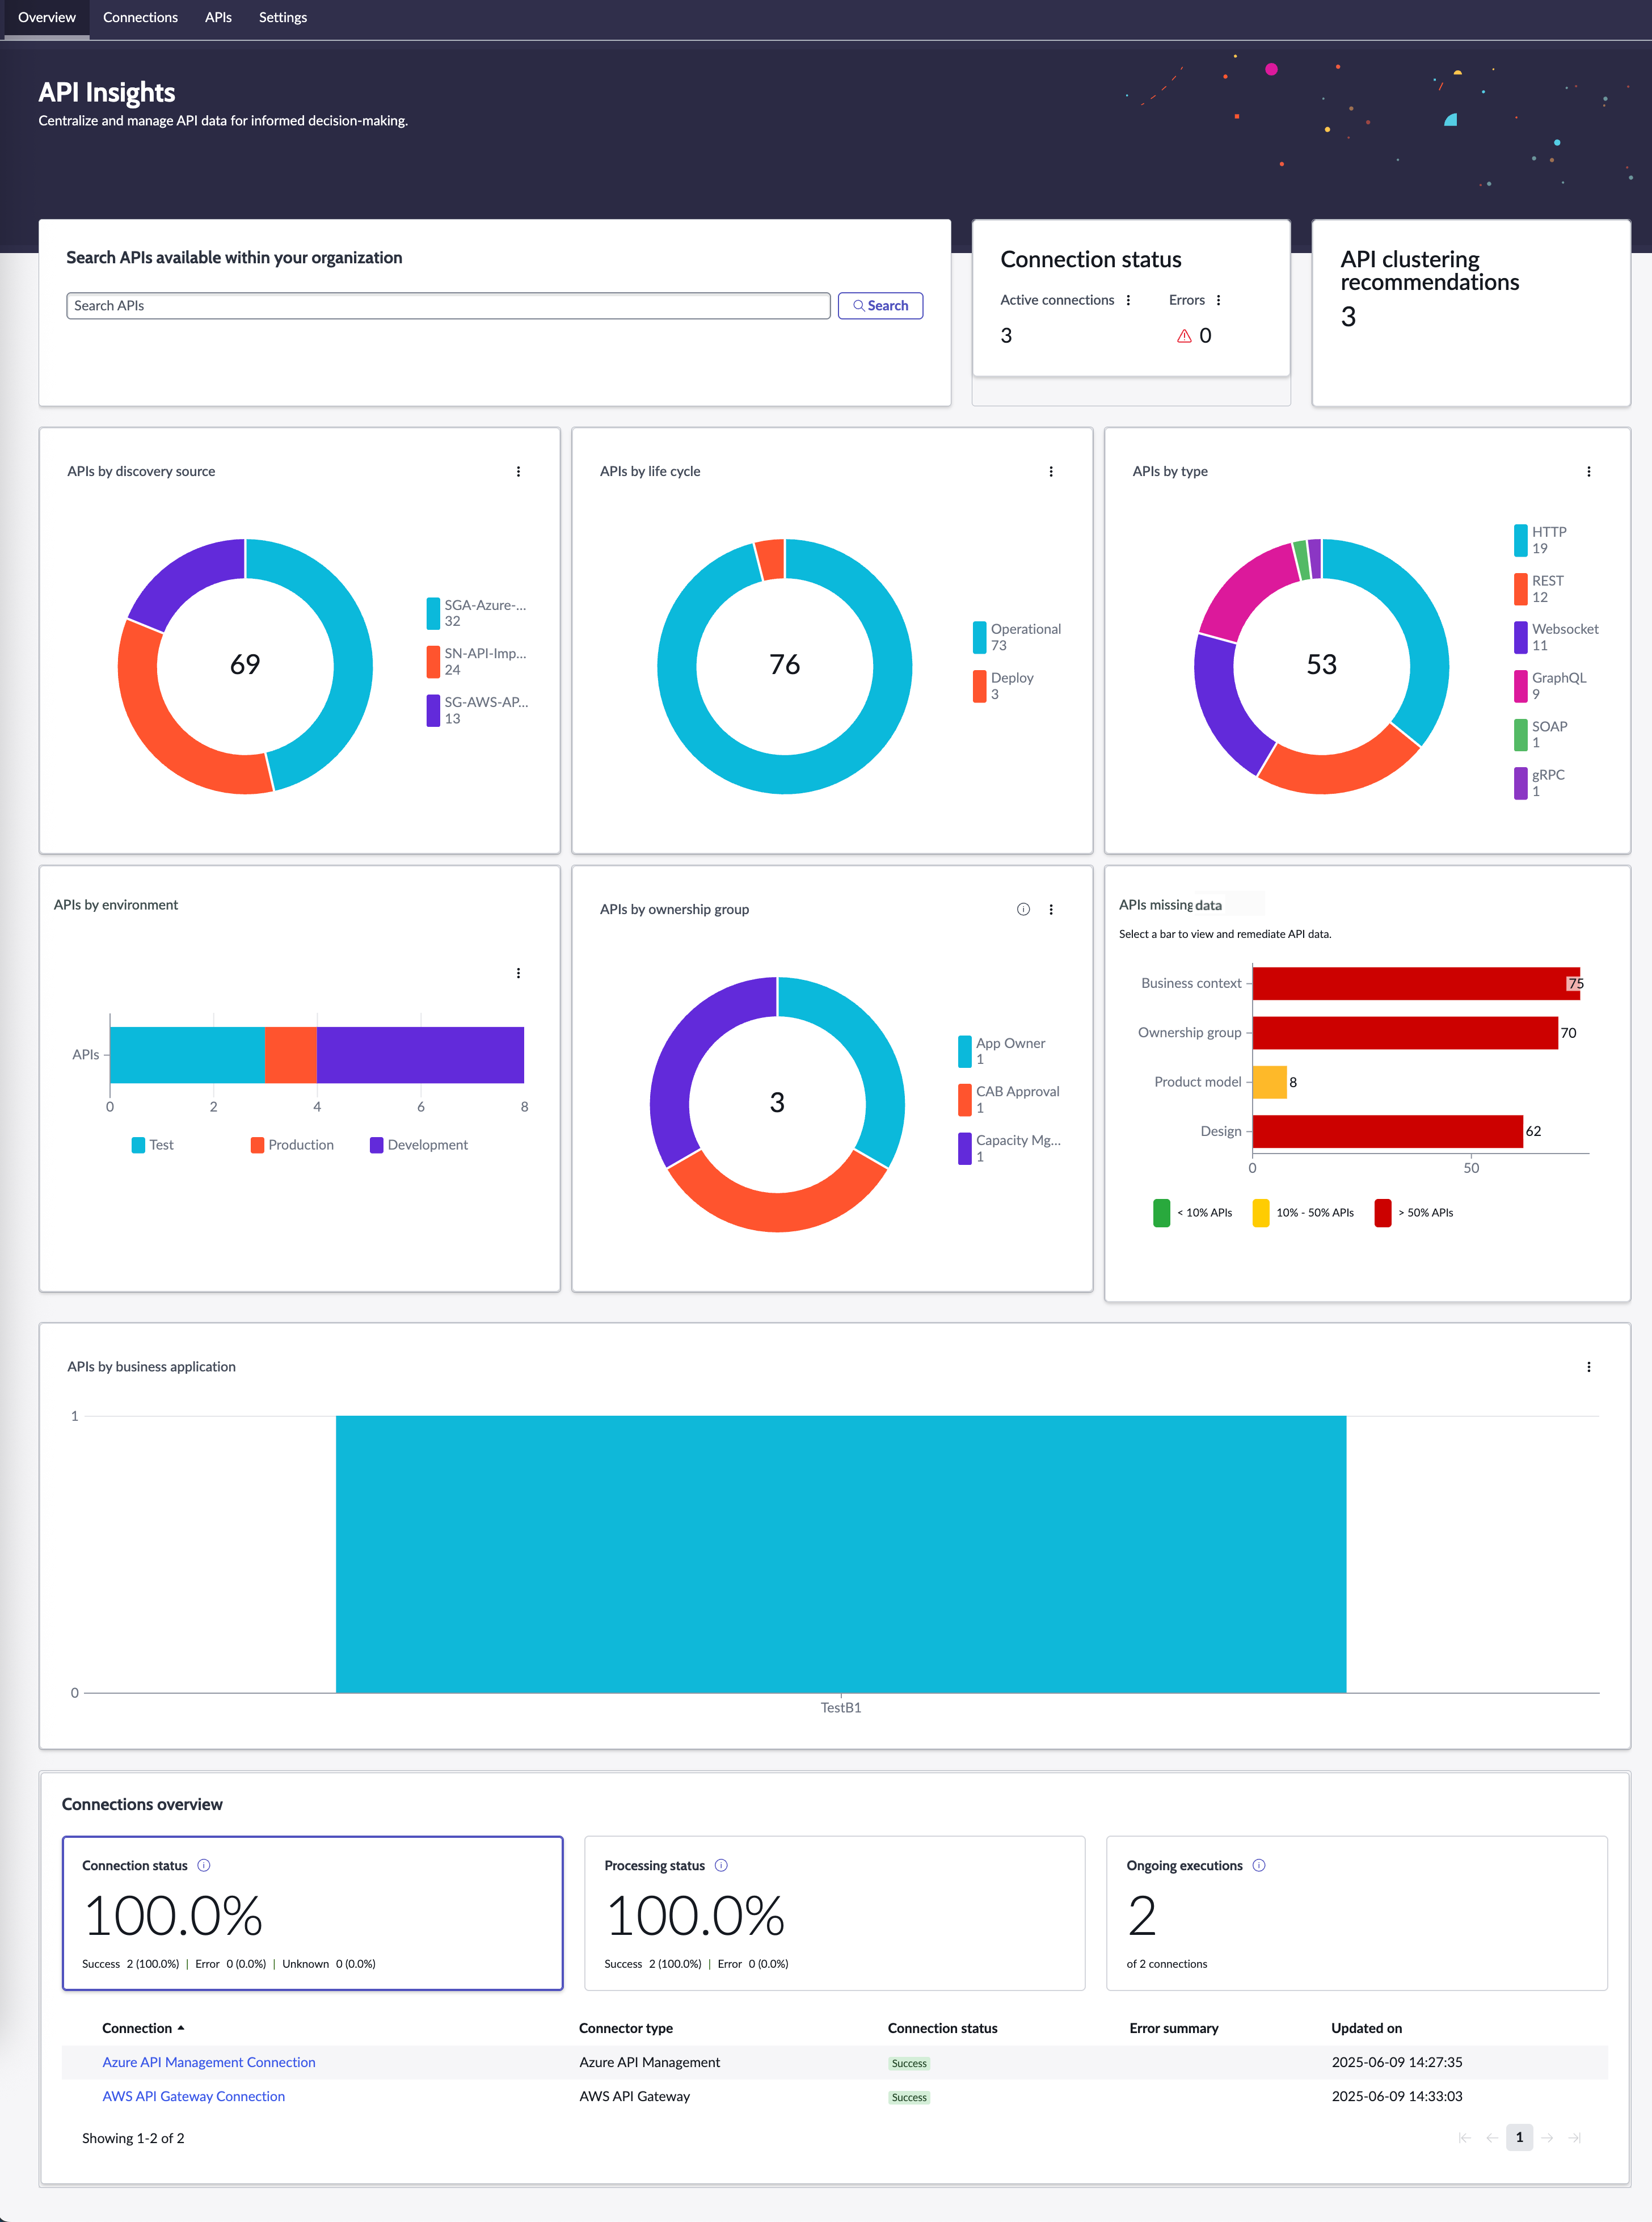Toggle SOAP legend swatch
Viewport: 1652px width, 2222px height.
tap(1521, 734)
